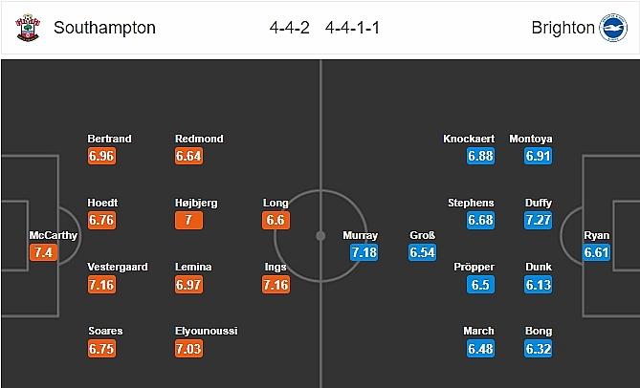Viewport: 640px width, 388px height.
Task: Open the Brighton team name link
Action: (x=563, y=28)
